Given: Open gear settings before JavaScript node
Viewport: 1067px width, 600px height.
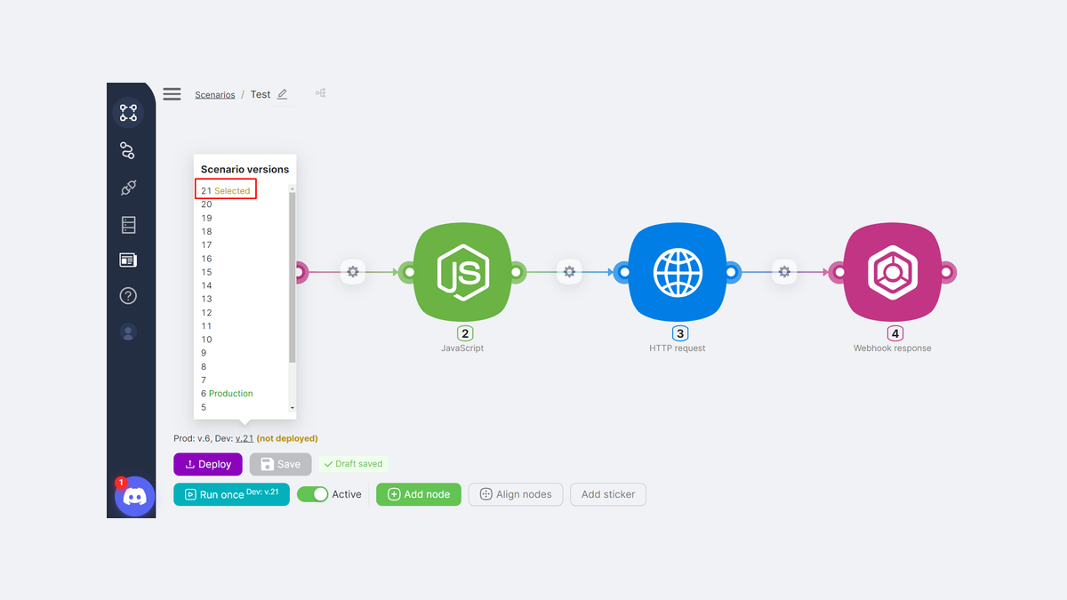Looking at the screenshot, I should 353,271.
